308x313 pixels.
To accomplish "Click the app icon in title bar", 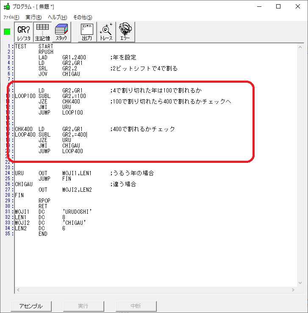I will coord(7,7).
